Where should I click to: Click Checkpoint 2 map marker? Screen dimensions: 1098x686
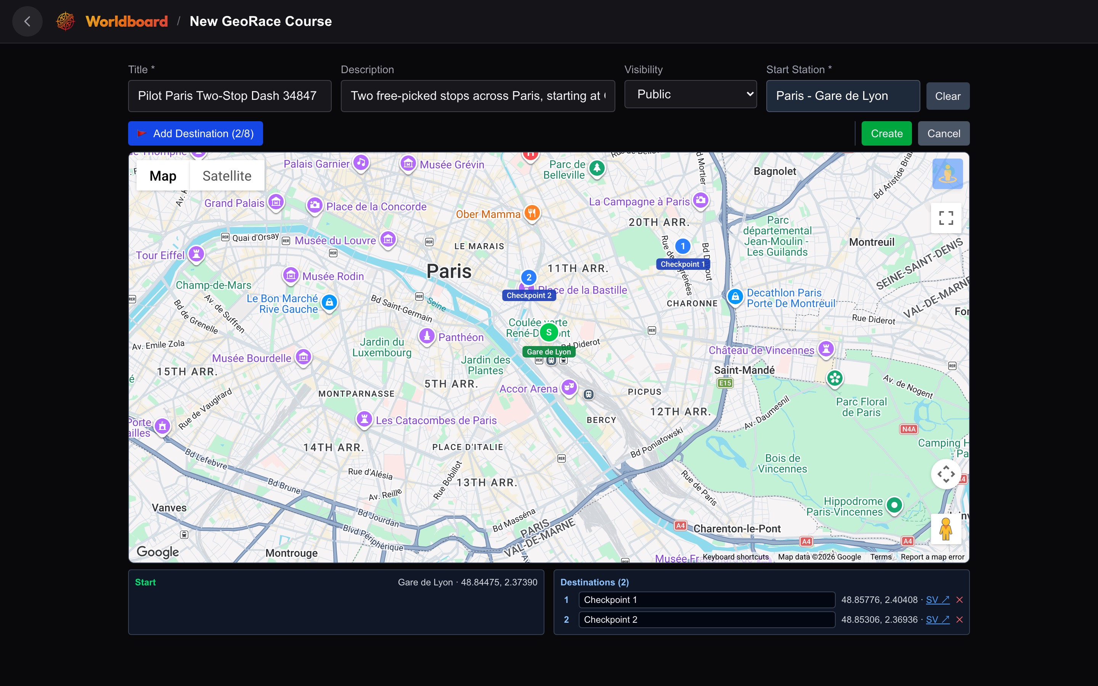point(528,278)
